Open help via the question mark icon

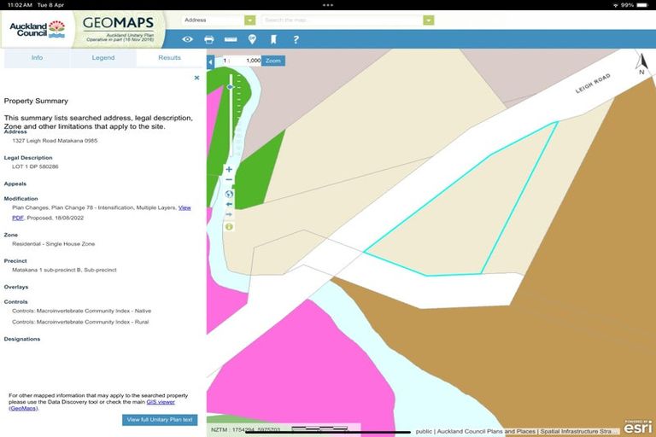pyautogui.click(x=296, y=39)
